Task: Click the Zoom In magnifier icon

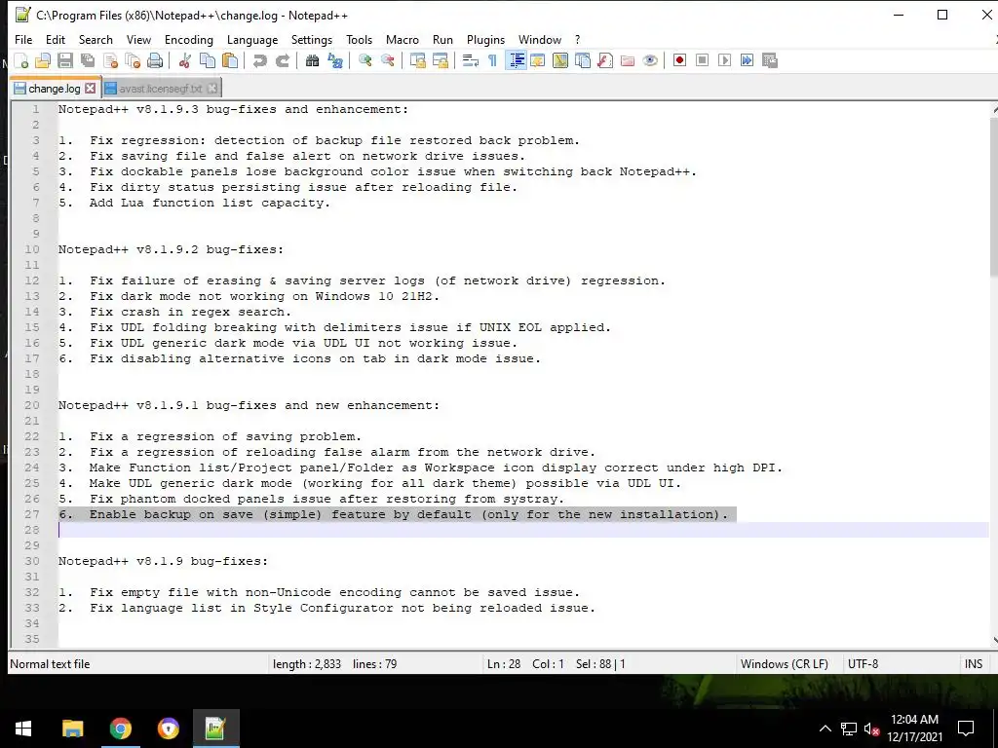Action: [365, 60]
